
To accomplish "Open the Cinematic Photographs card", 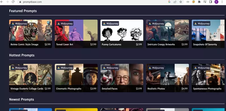I will click(76, 78).
